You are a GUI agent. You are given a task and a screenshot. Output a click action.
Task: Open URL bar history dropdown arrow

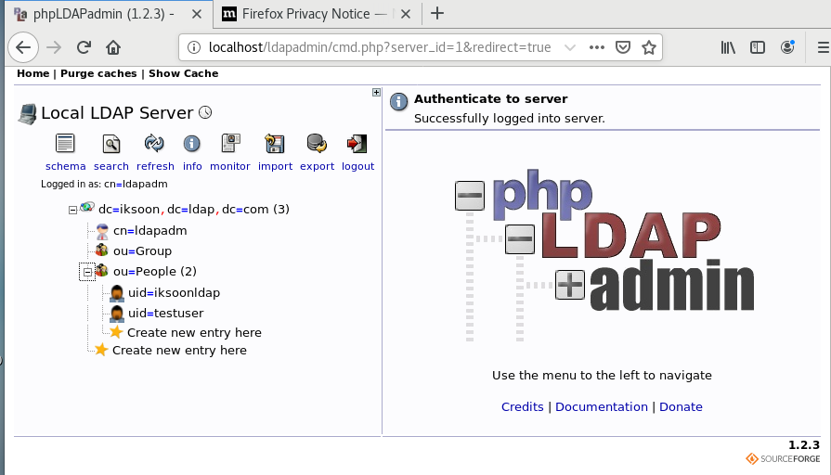[570, 47]
